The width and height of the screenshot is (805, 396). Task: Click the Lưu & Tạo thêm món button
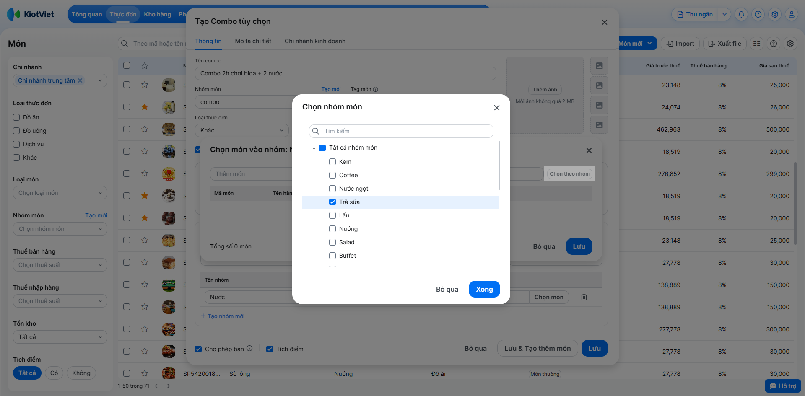pos(538,348)
